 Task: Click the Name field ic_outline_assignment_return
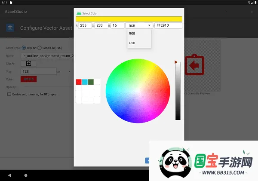(x=47, y=56)
